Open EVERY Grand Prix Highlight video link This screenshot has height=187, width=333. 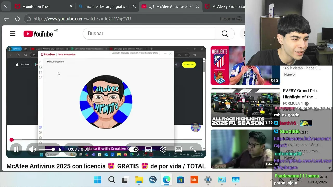pos(300,94)
